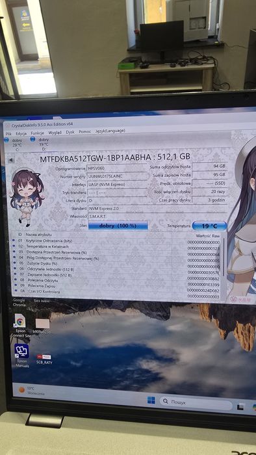
Task: Click the status dot of attribute 01
Action: pos(14,240)
